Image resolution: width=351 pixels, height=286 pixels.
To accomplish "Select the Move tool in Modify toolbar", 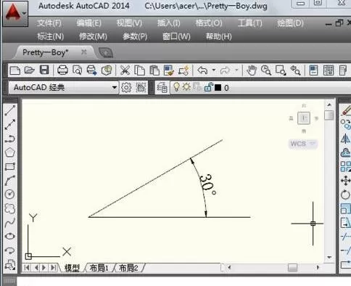I will point(346,181).
